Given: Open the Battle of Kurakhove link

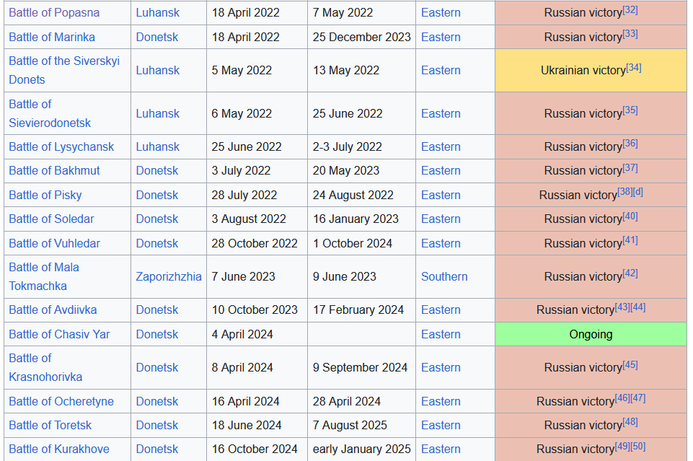Looking at the screenshot, I should click(x=59, y=449).
